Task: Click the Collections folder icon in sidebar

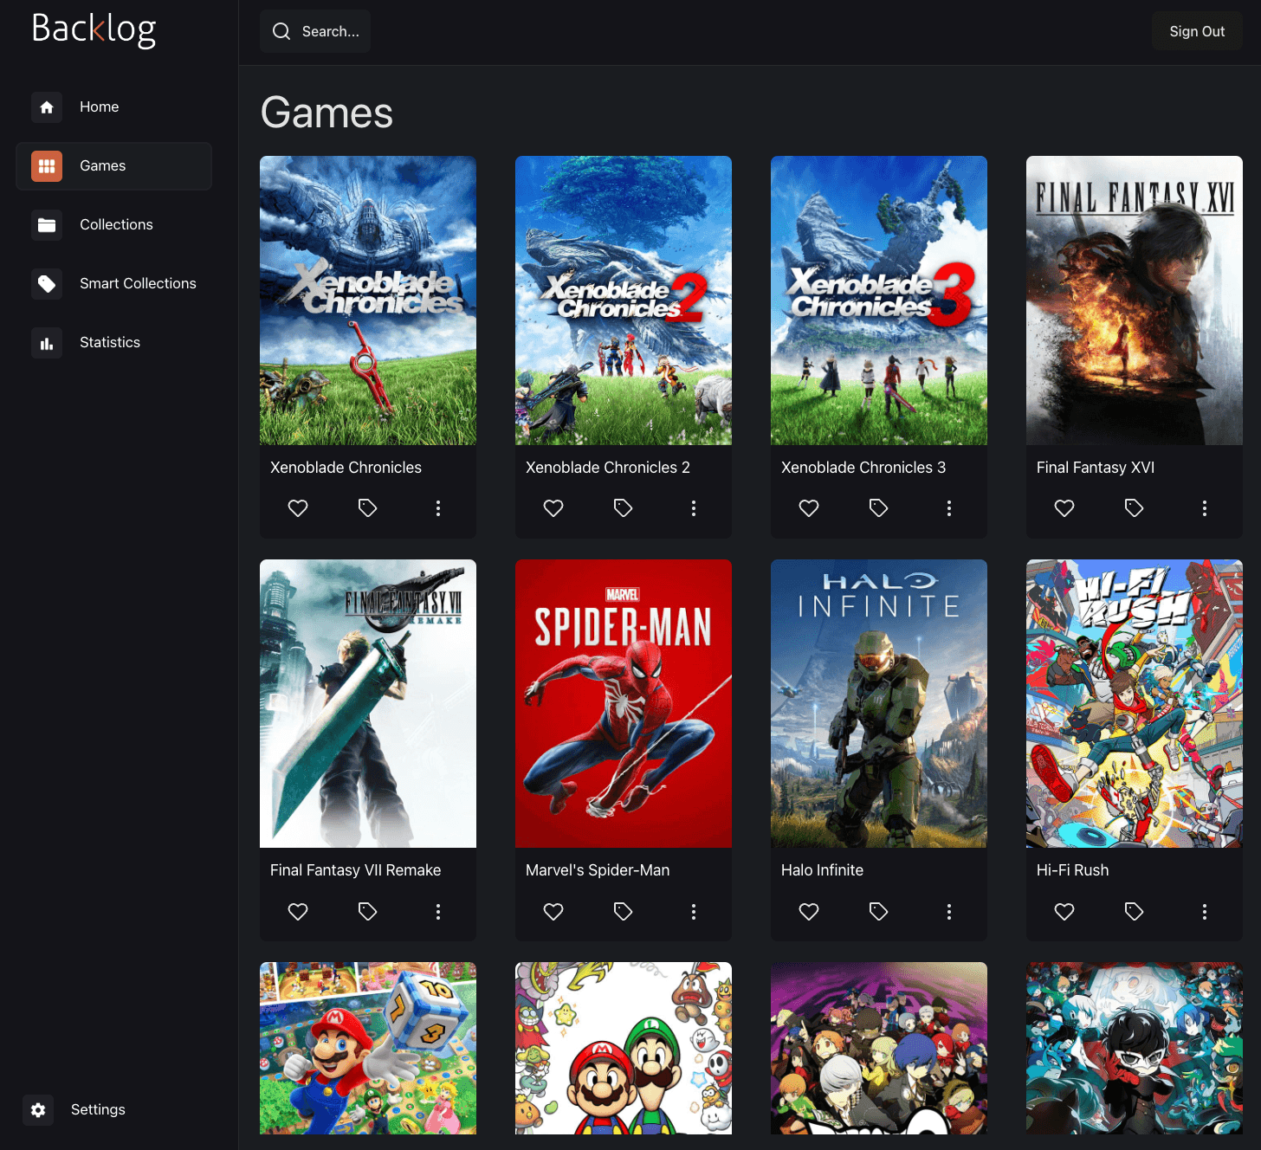Action: pyautogui.click(x=47, y=225)
